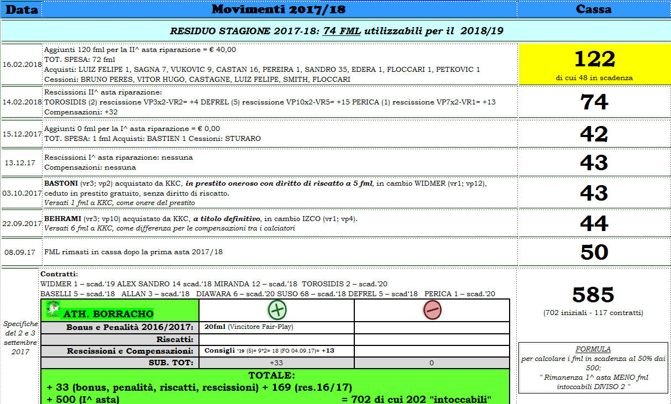Select the date cell 13.12.17
671x404 pixels.
[21, 162]
